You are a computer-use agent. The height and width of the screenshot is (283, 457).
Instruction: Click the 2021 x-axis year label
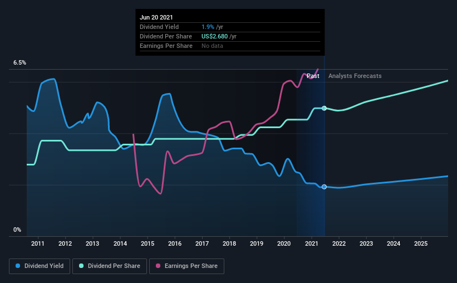click(312, 243)
